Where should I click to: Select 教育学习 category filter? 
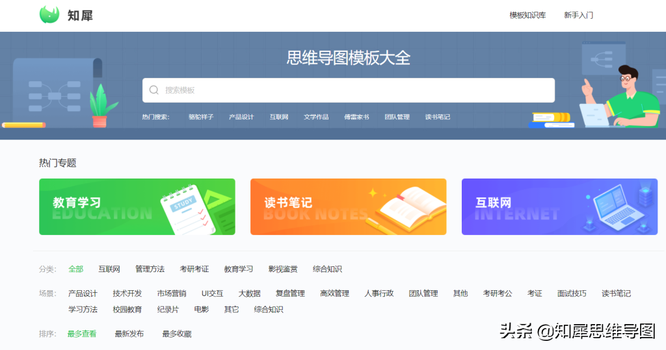(x=239, y=269)
